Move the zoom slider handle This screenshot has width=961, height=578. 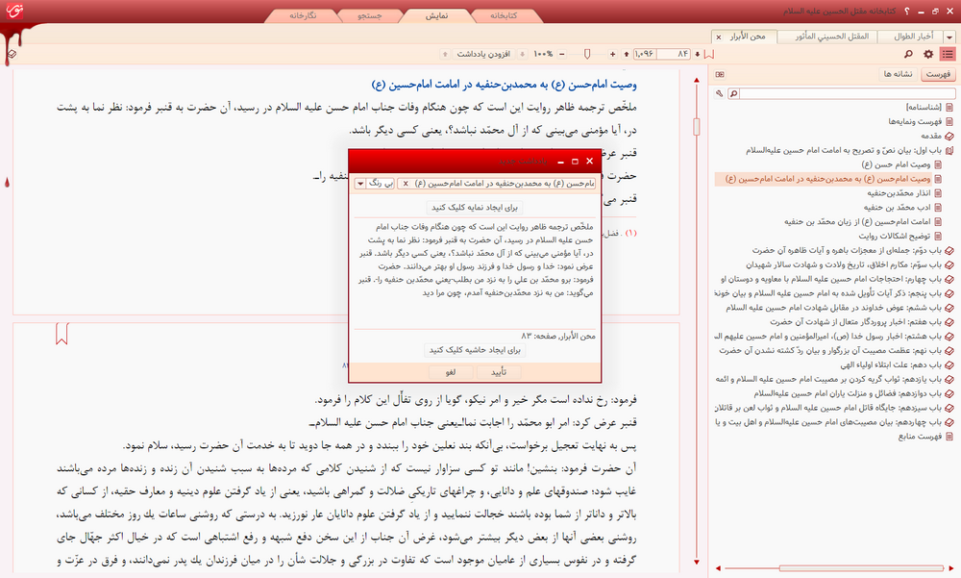(587, 54)
